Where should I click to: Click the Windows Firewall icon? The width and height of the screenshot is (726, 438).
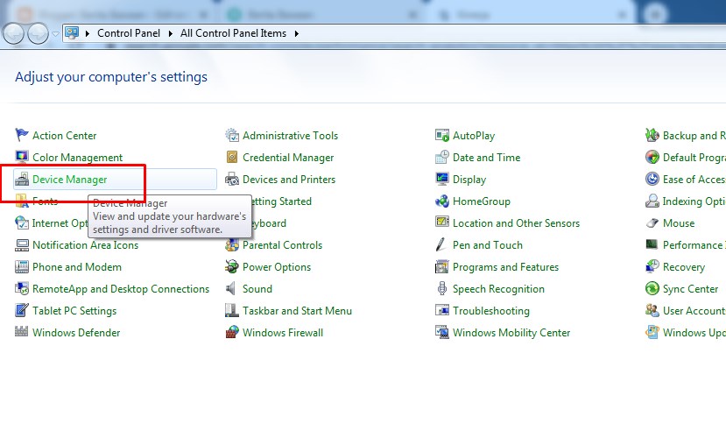(x=232, y=332)
